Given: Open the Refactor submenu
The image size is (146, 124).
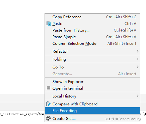Looking at the screenshot, I should click(x=92, y=51).
